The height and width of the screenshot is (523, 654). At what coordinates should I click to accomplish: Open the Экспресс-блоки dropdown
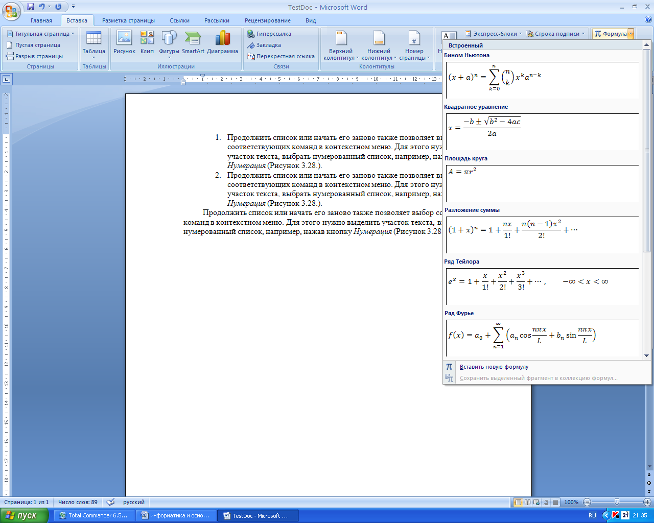[x=493, y=34]
